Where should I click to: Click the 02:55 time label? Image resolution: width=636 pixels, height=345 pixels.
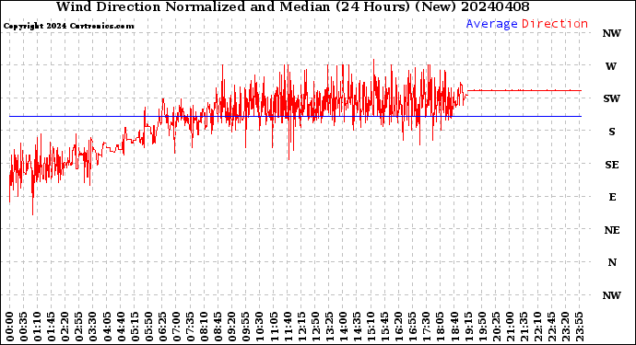79,327
